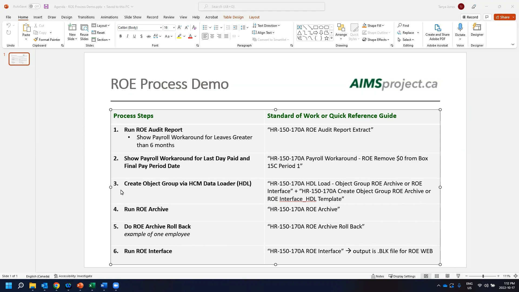519x292 pixels.
Task: Click Record button top right
Action: click(x=470, y=17)
